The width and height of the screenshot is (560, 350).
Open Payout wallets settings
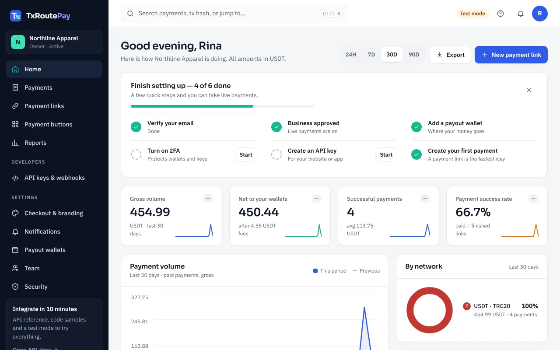(54, 250)
